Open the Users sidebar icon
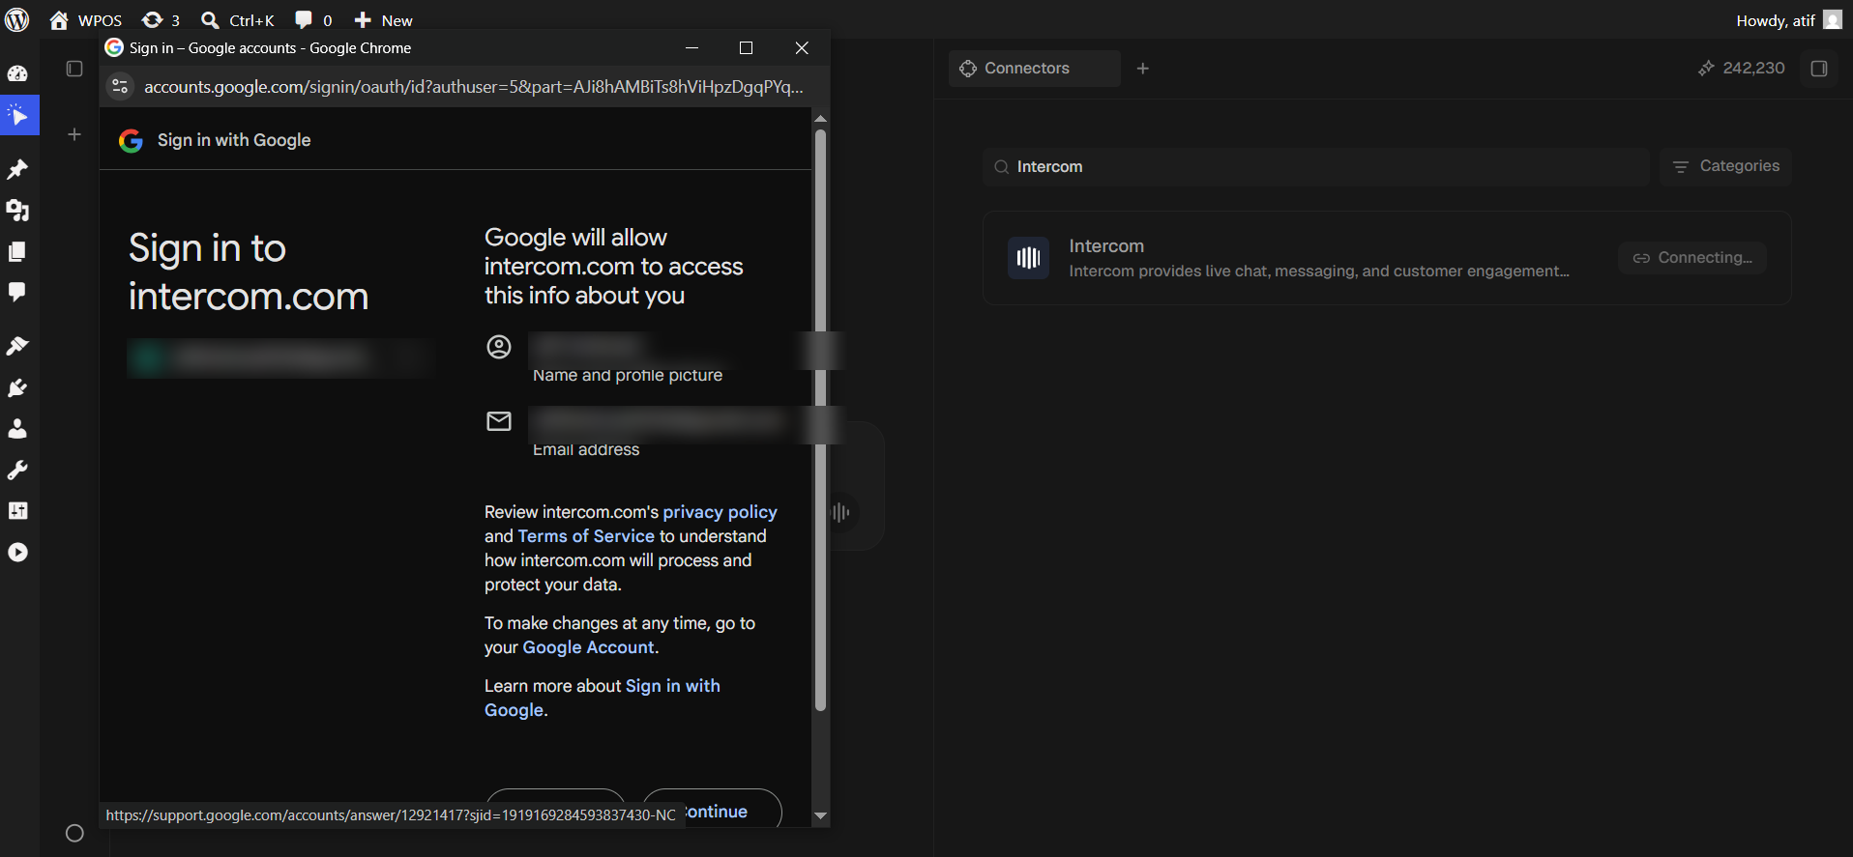The width and height of the screenshot is (1853, 857). tap(17, 428)
